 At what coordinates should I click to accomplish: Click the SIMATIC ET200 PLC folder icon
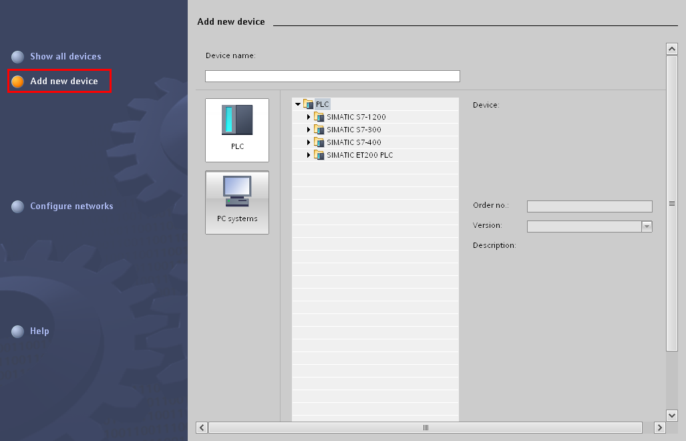pos(319,155)
